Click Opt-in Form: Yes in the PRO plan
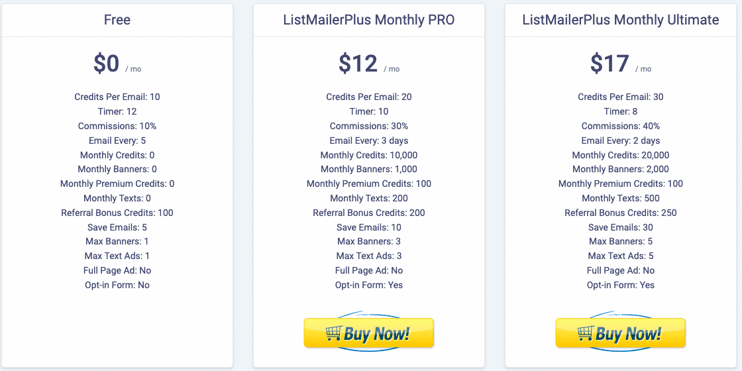This screenshot has height=371, width=742. (368, 285)
